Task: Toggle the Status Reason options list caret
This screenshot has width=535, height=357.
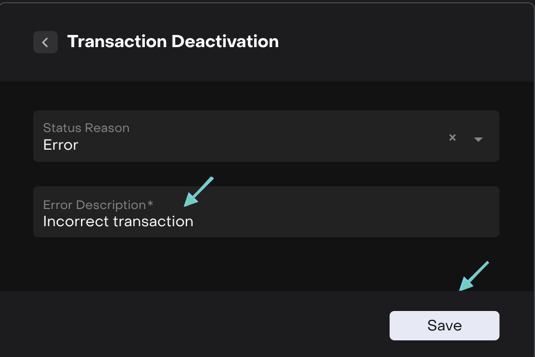Action: [478, 139]
